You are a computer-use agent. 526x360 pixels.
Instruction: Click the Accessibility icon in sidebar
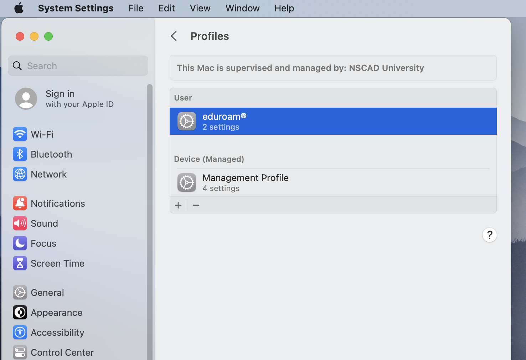(20, 333)
